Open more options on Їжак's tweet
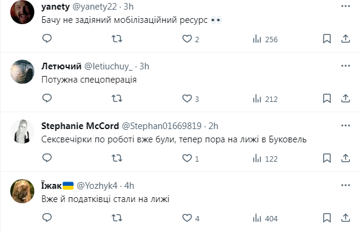The image size is (361, 231). pyautogui.click(x=345, y=185)
